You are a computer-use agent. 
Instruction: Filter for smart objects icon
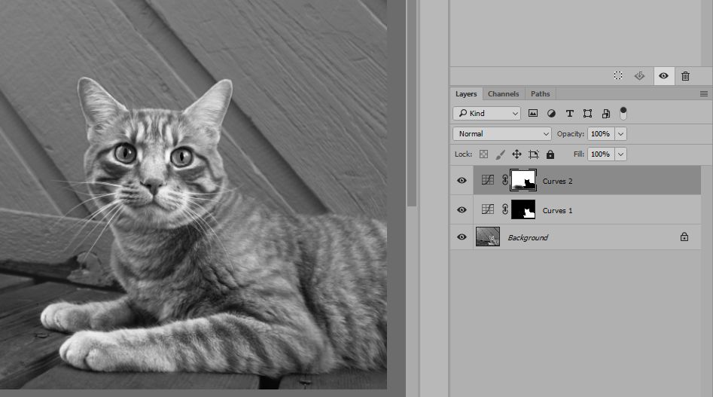tap(605, 113)
